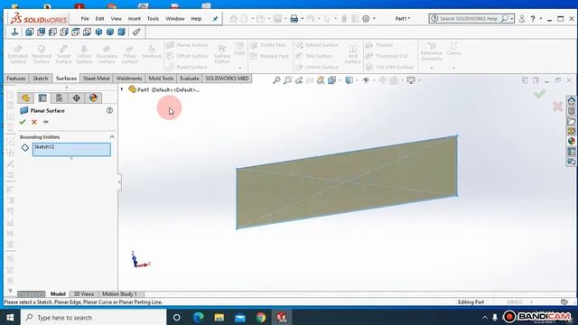
Task: Open Print dropdown arrow
Action: tap(302, 19)
